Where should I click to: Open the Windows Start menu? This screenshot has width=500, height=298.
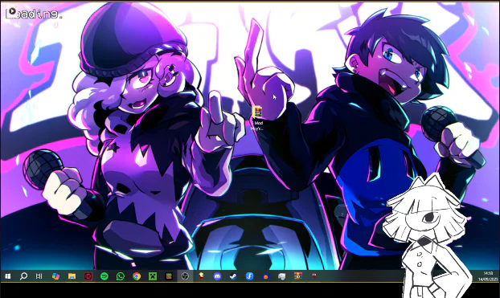click(x=7, y=276)
